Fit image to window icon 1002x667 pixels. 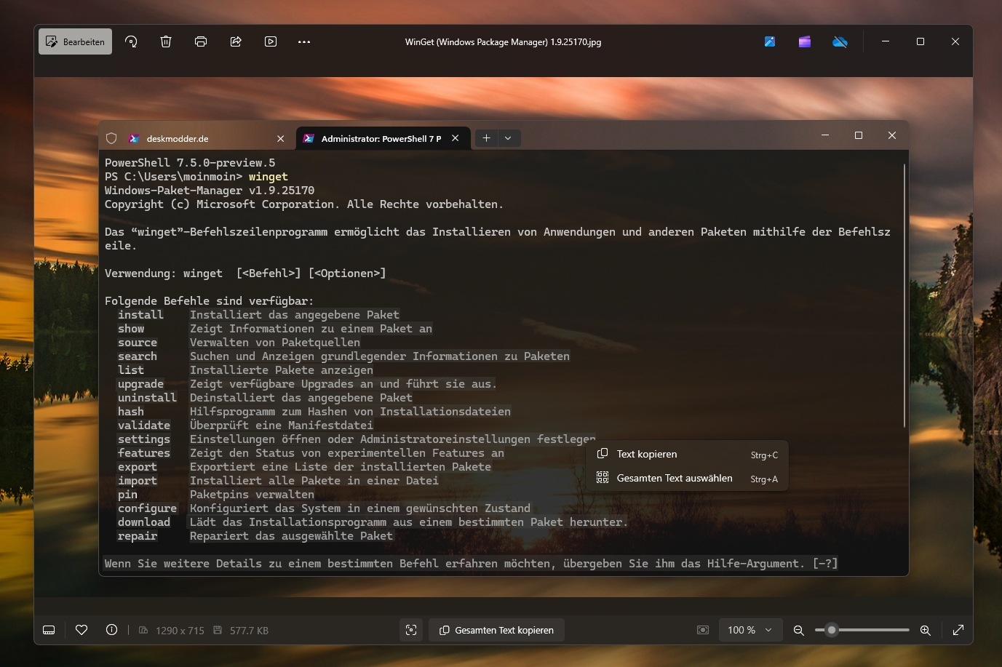pos(703,630)
